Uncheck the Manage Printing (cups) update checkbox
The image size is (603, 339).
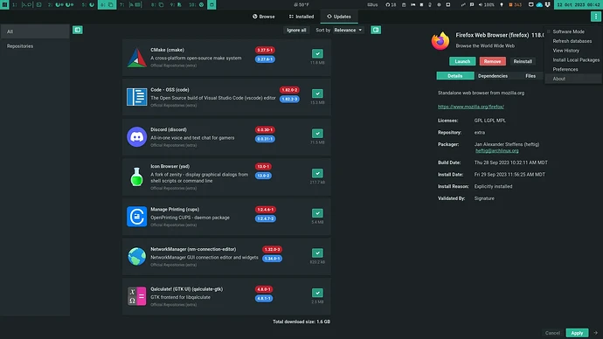(x=317, y=213)
